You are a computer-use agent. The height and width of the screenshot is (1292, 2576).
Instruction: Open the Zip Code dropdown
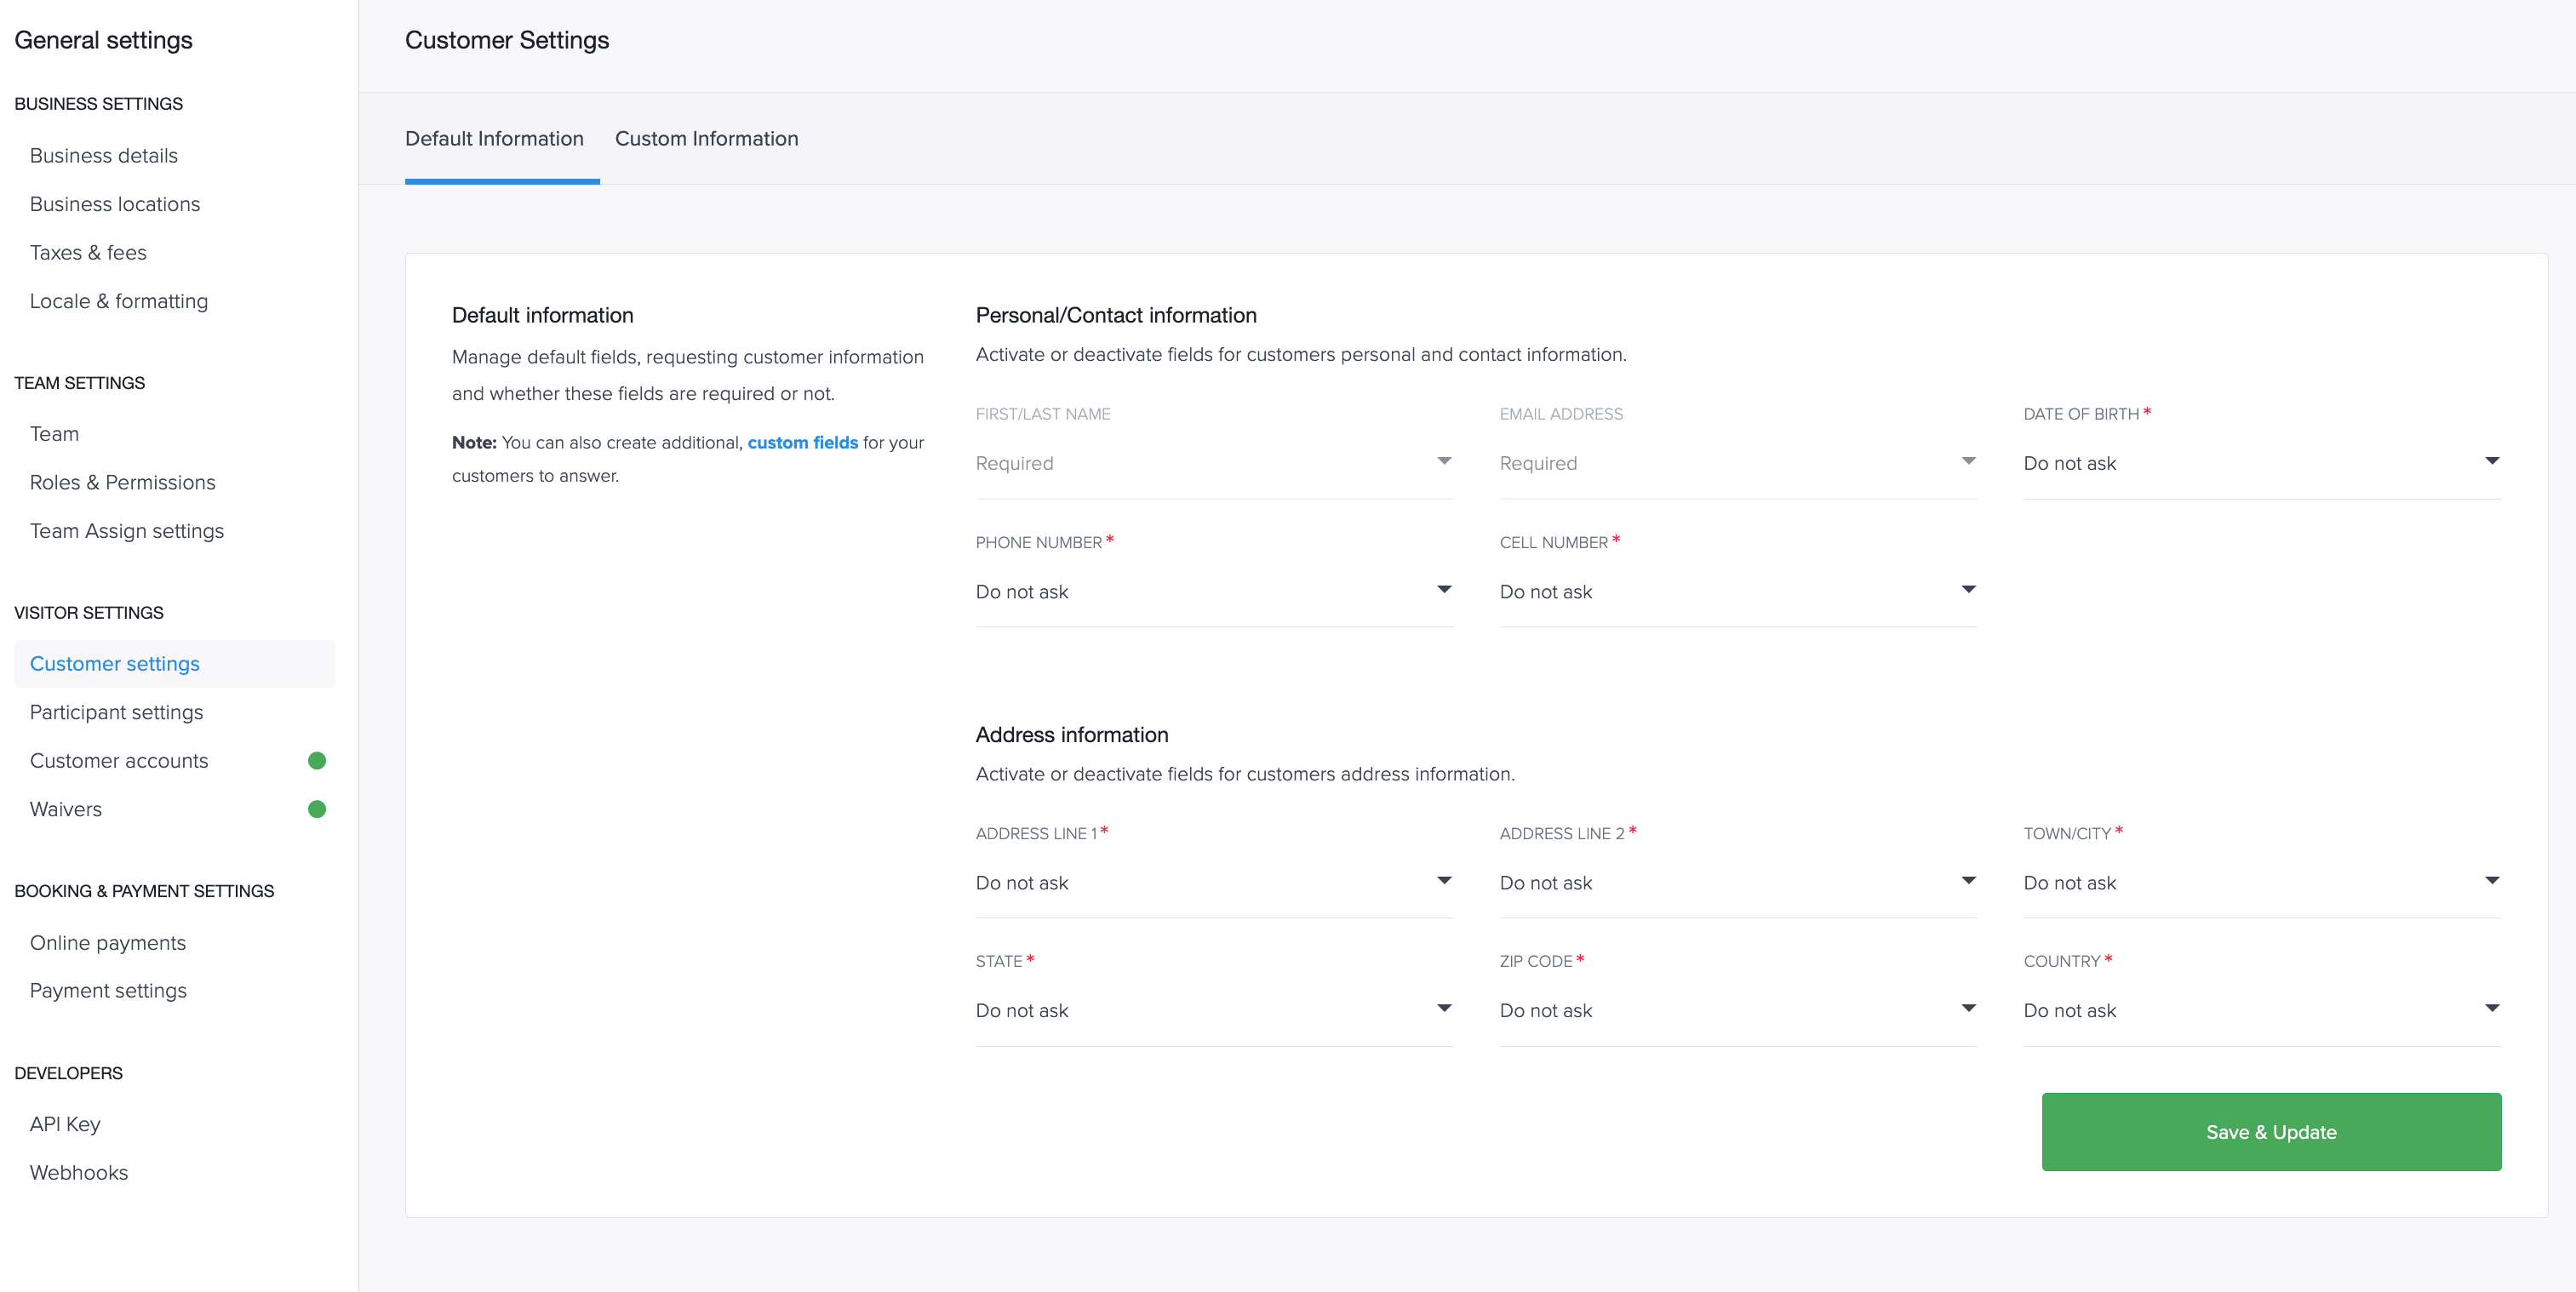1738,1010
